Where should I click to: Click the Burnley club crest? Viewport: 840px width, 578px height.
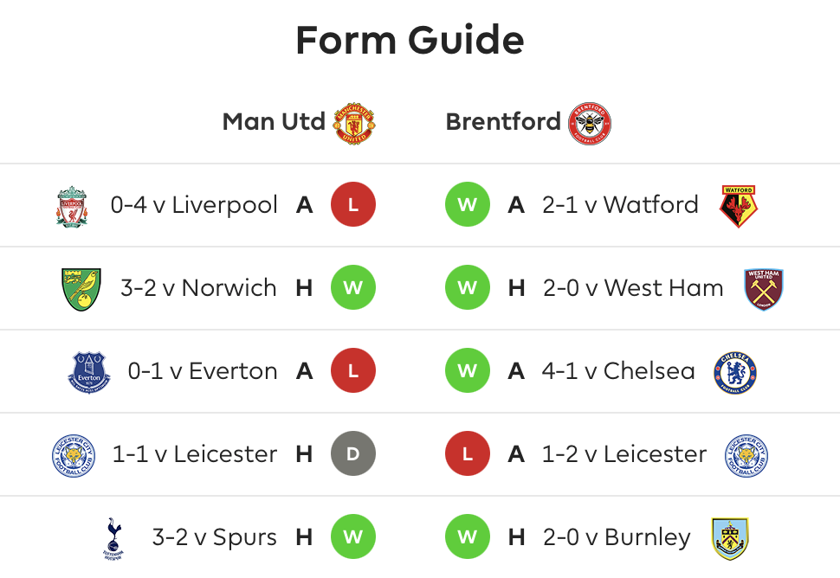(x=730, y=538)
